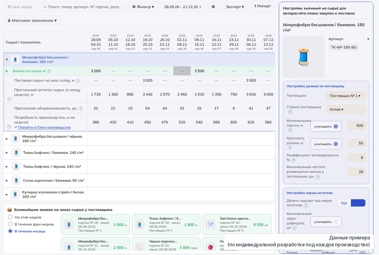Select radio На этой неделе
379x255 pixels.
[x=10, y=217]
